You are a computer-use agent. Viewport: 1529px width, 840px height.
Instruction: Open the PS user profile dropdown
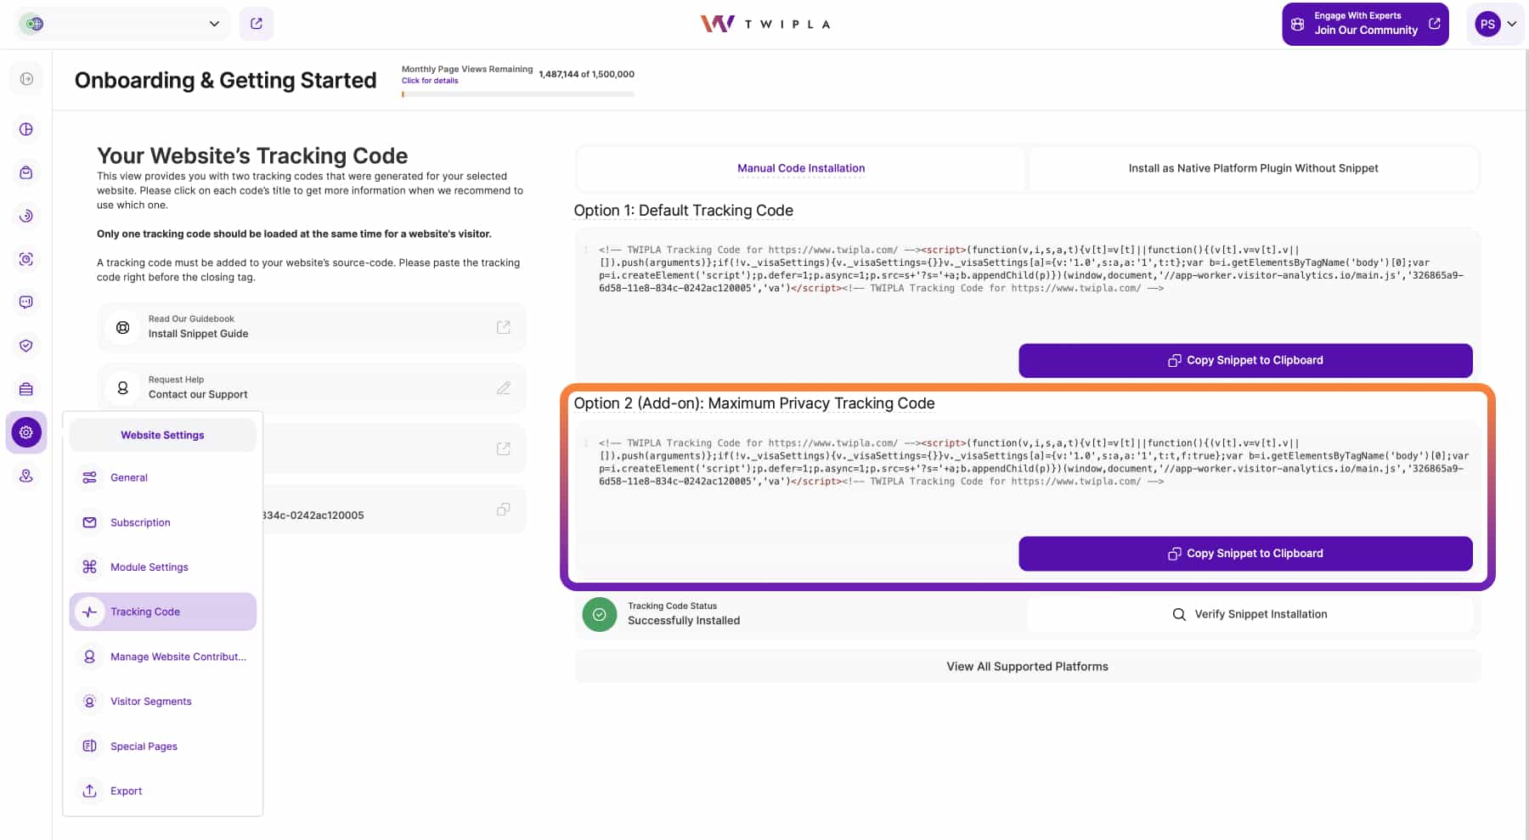[x=1497, y=24]
